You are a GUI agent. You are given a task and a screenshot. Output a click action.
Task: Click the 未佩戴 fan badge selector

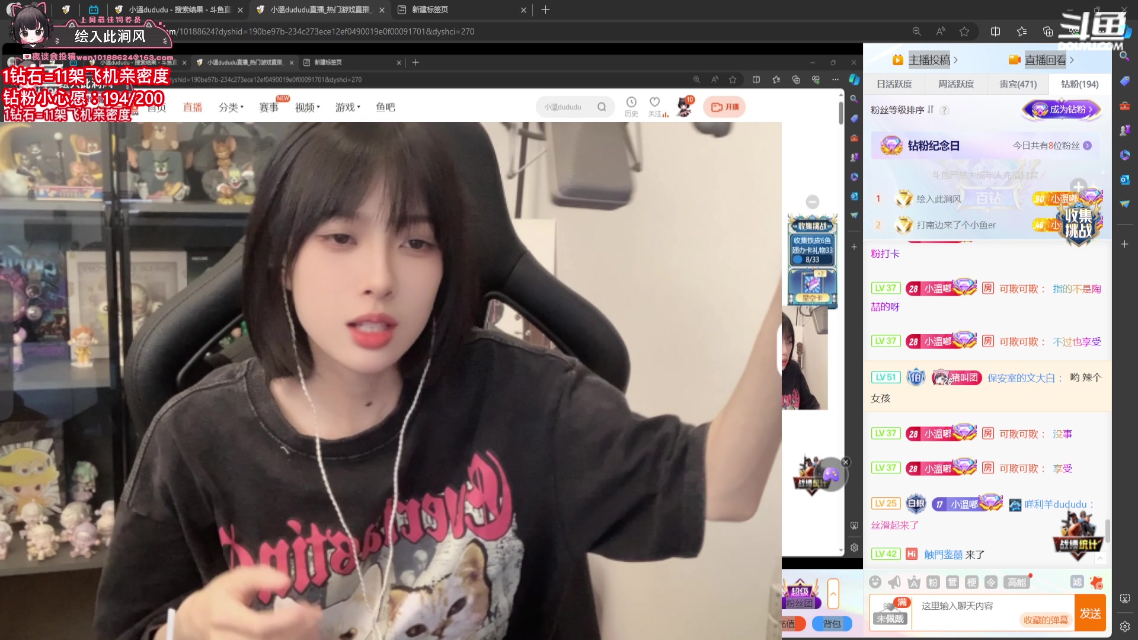pyautogui.click(x=891, y=612)
